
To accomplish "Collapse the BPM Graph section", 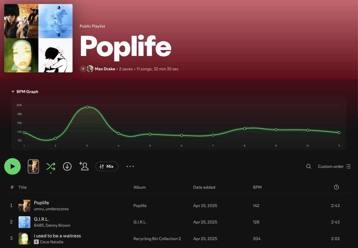I will (25, 92).
